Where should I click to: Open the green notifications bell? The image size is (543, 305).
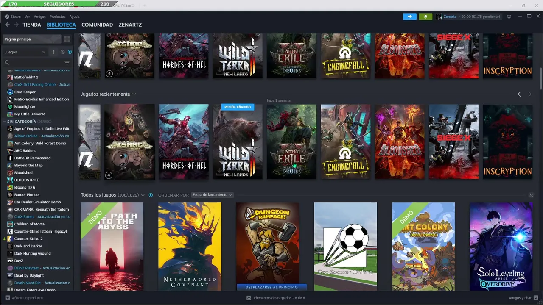pos(425,17)
